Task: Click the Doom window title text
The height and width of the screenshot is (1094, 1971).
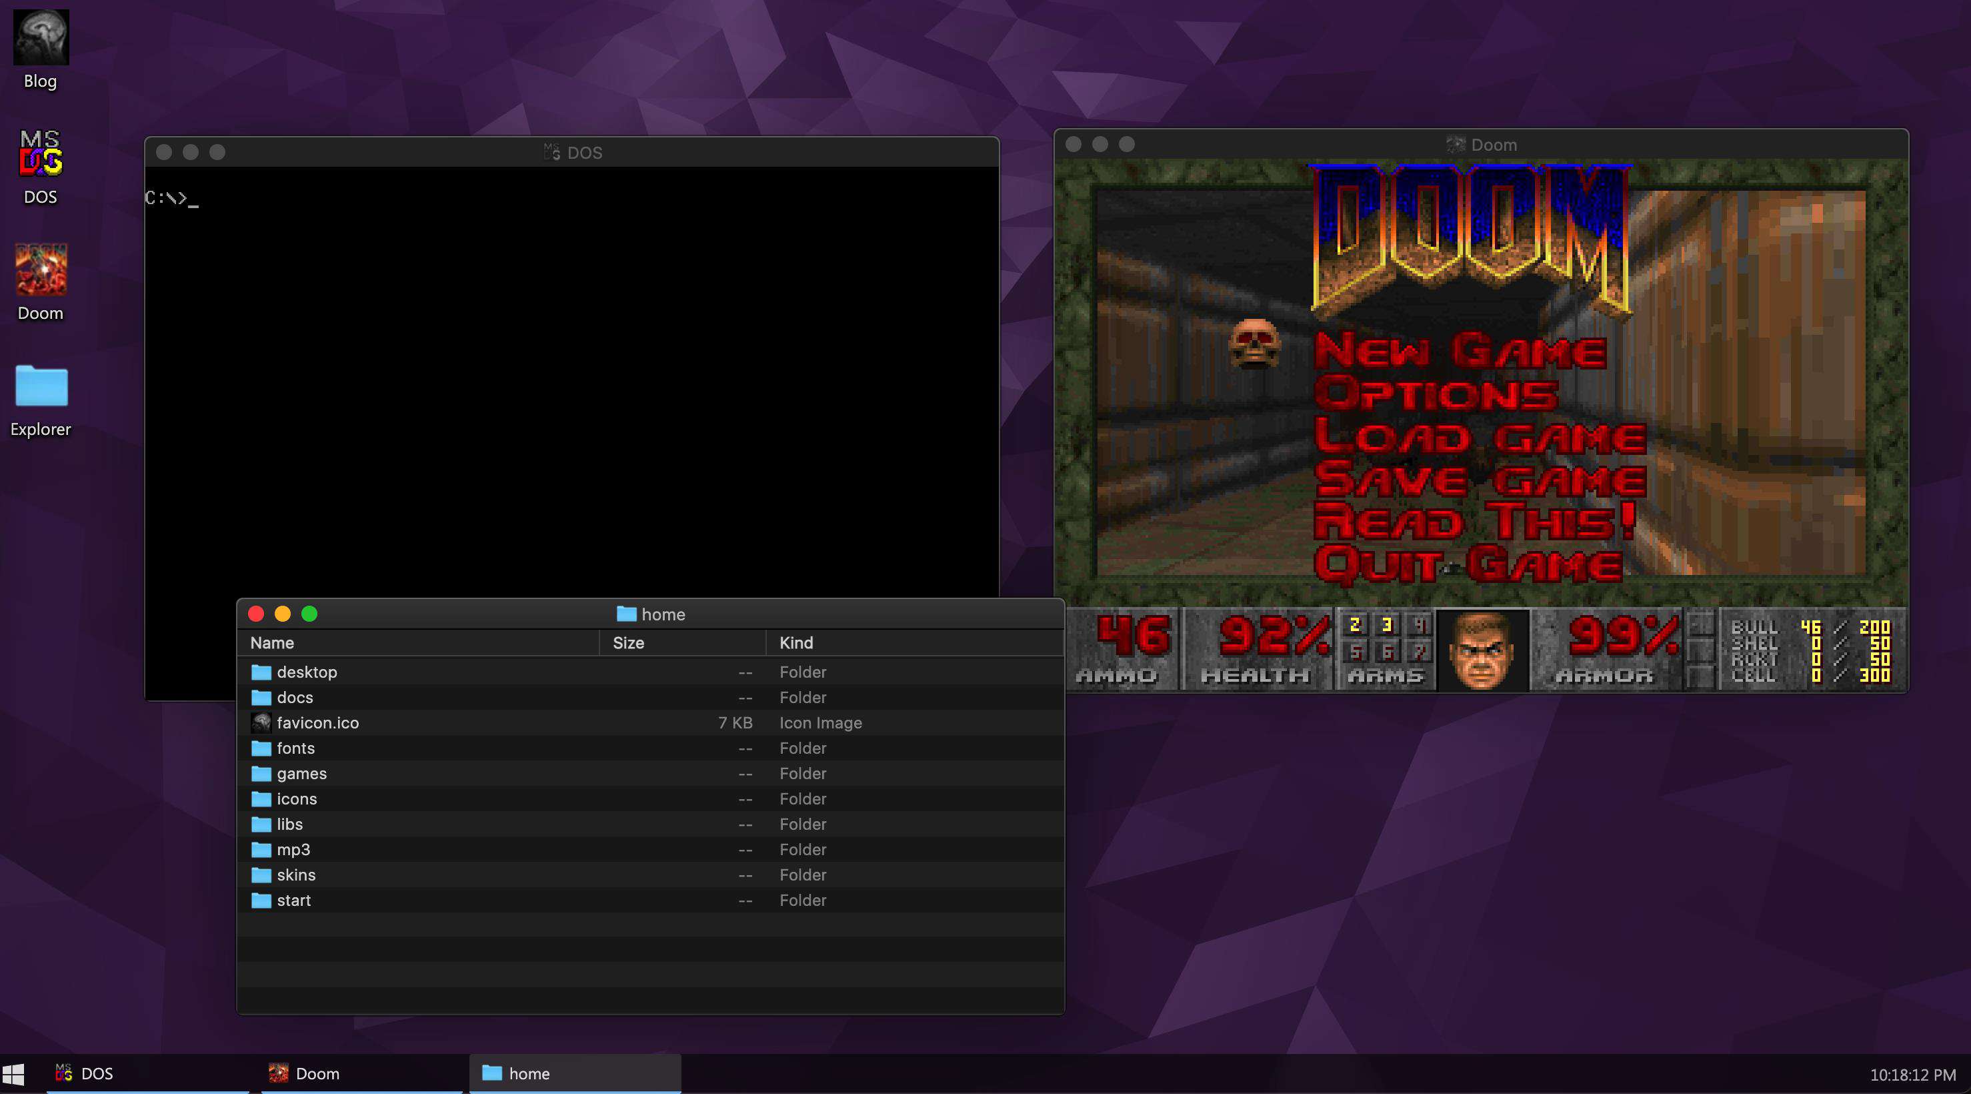Action: click(x=1494, y=144)
